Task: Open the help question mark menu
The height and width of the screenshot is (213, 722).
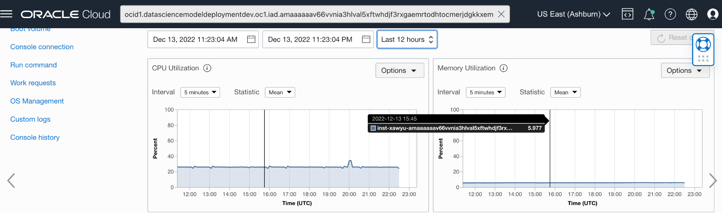Action: [x=670, y=14]
